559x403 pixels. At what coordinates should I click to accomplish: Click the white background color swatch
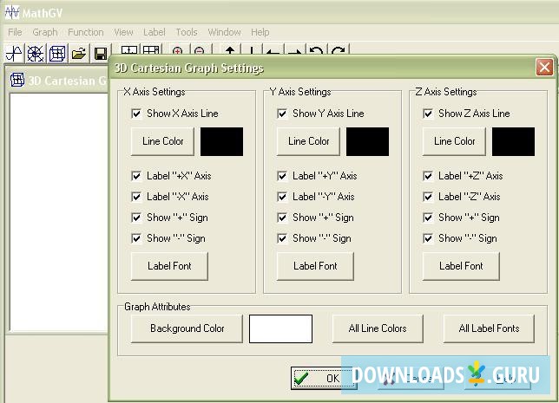coord(280,328)
